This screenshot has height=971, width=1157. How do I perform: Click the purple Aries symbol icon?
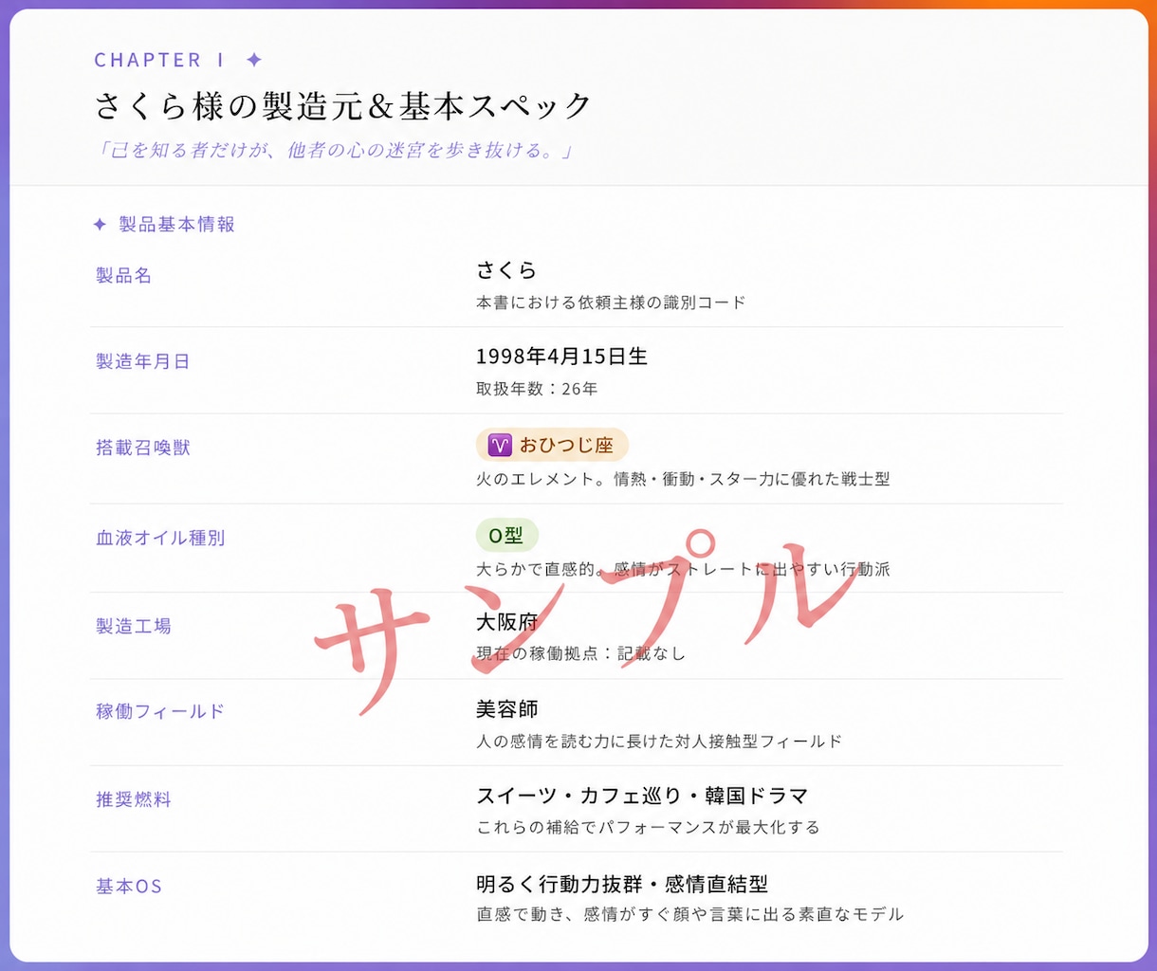500,445
